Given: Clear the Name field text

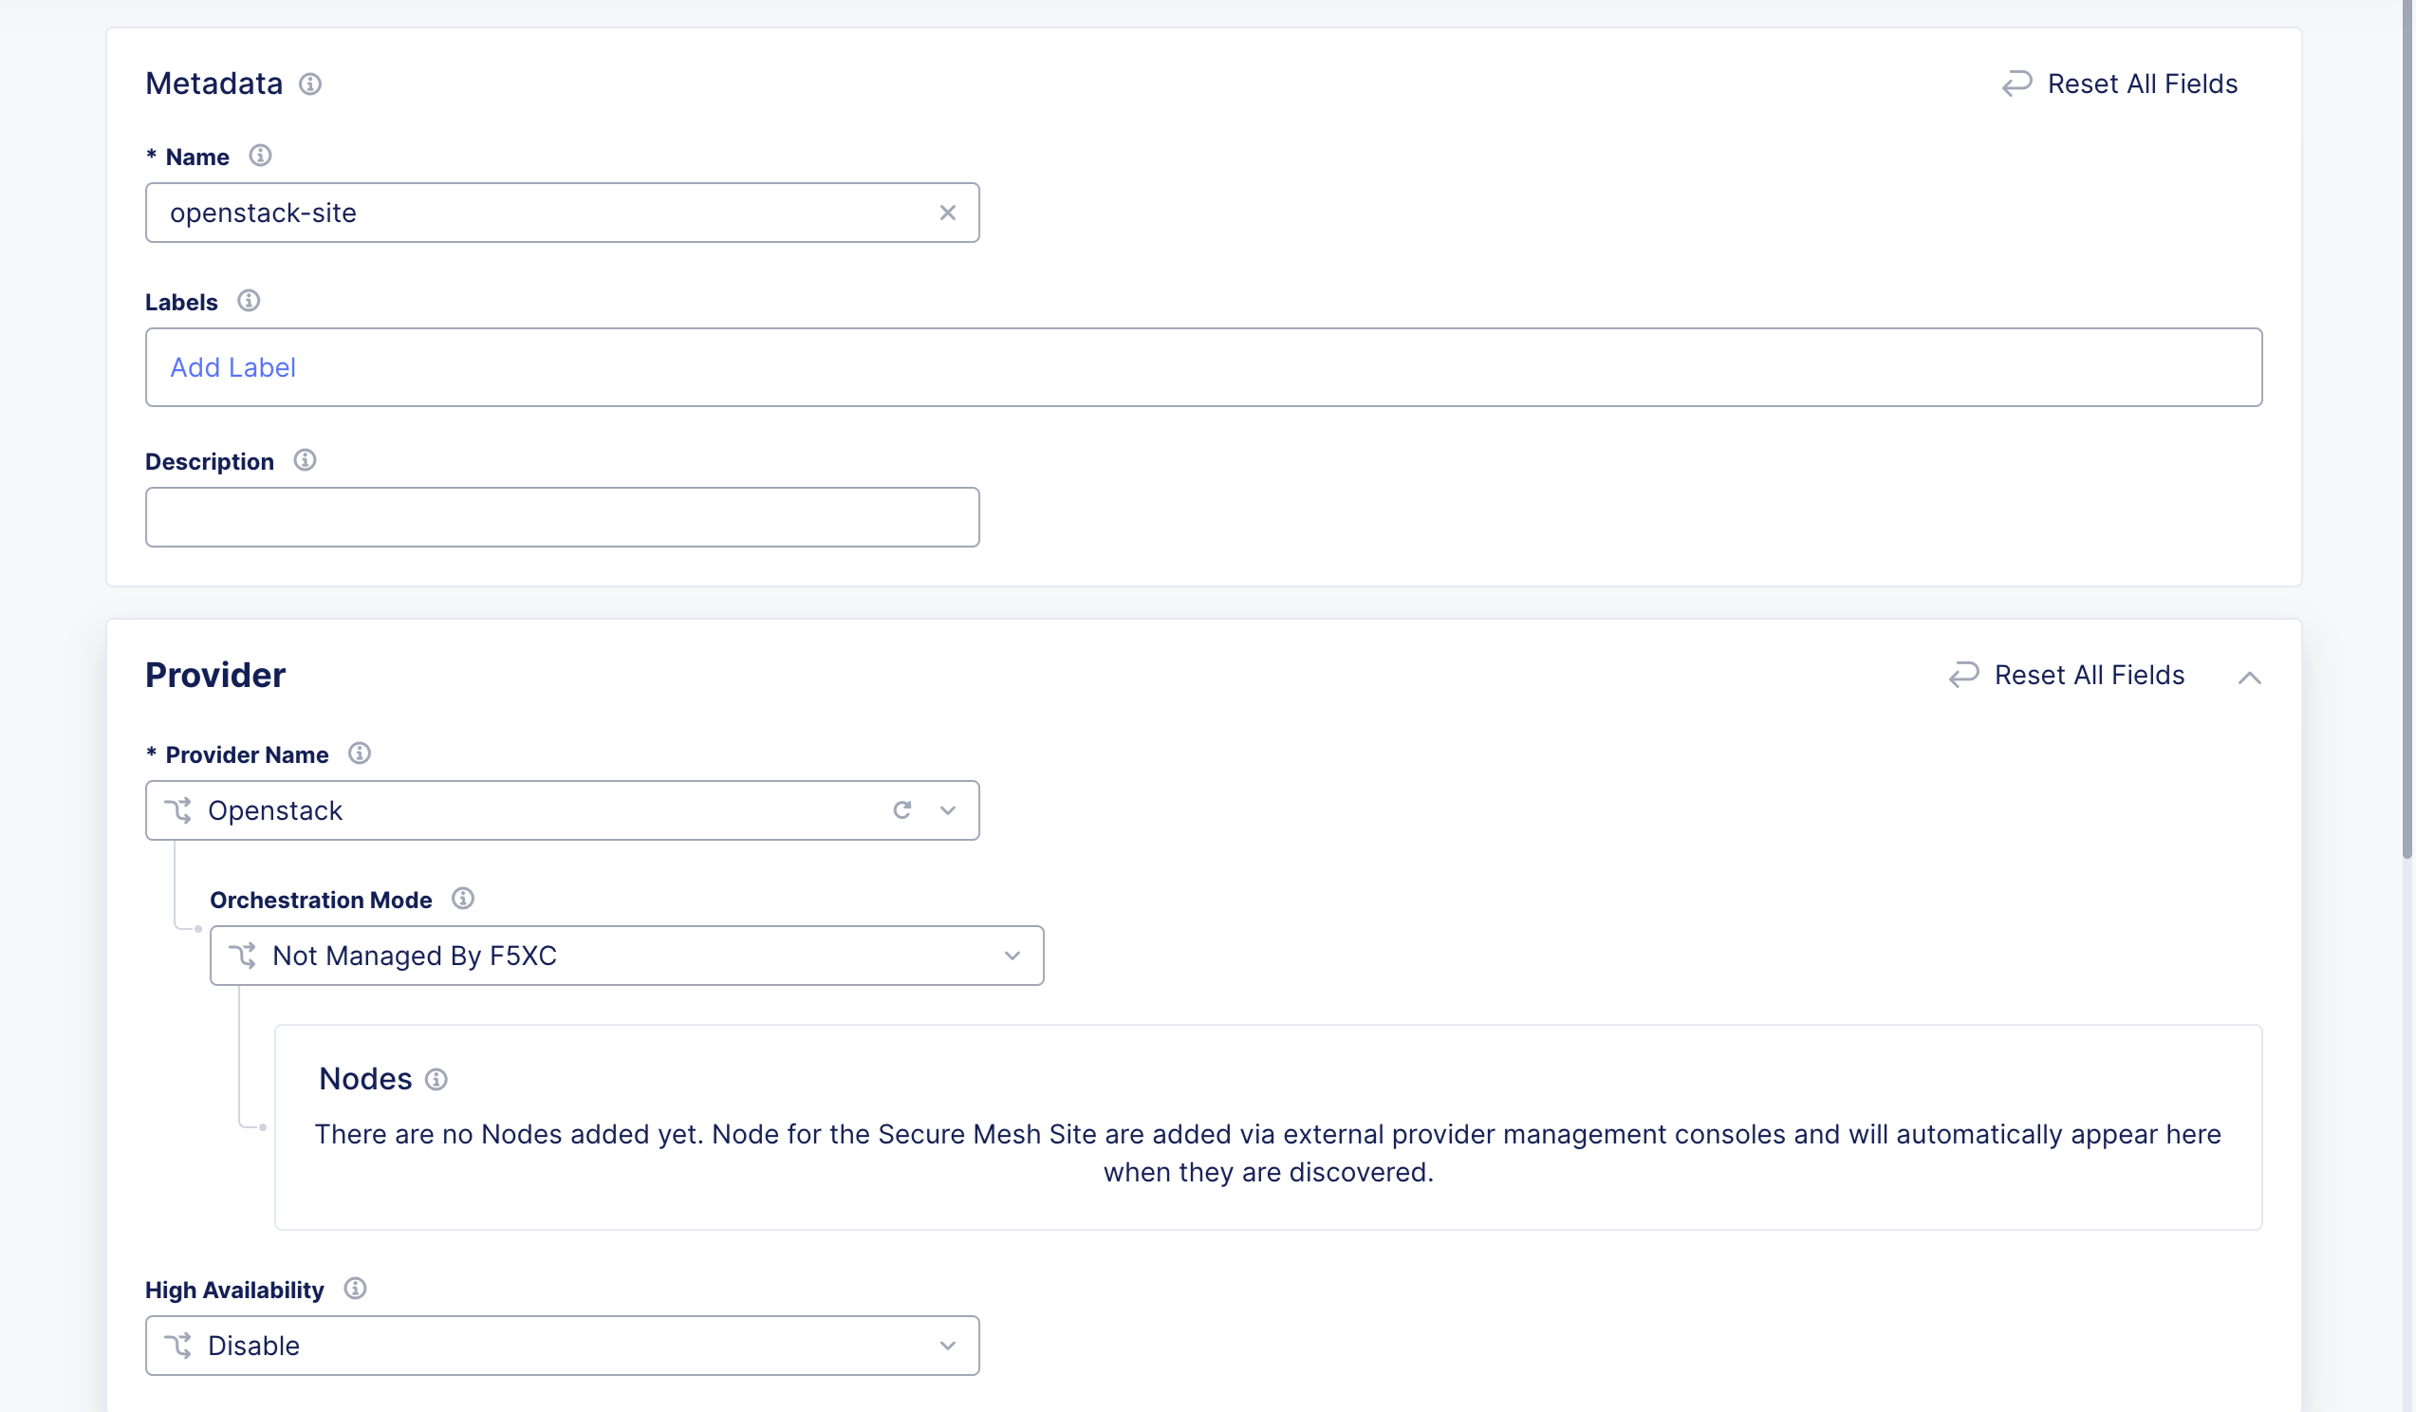Looking at the screenshot, I should (x=947, y=213).
